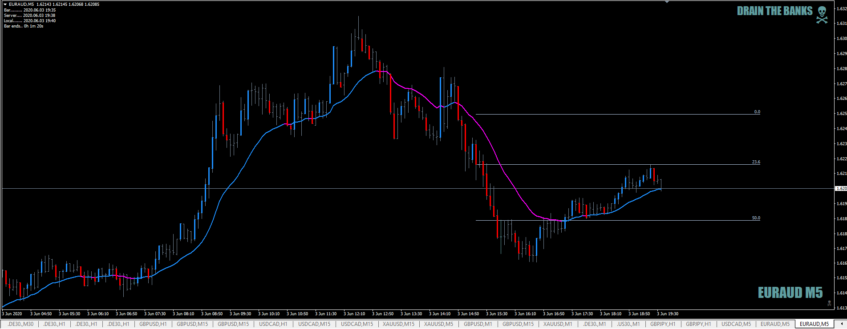Click the '3 Jun 19:30' time axis label

tap(668, 314)
